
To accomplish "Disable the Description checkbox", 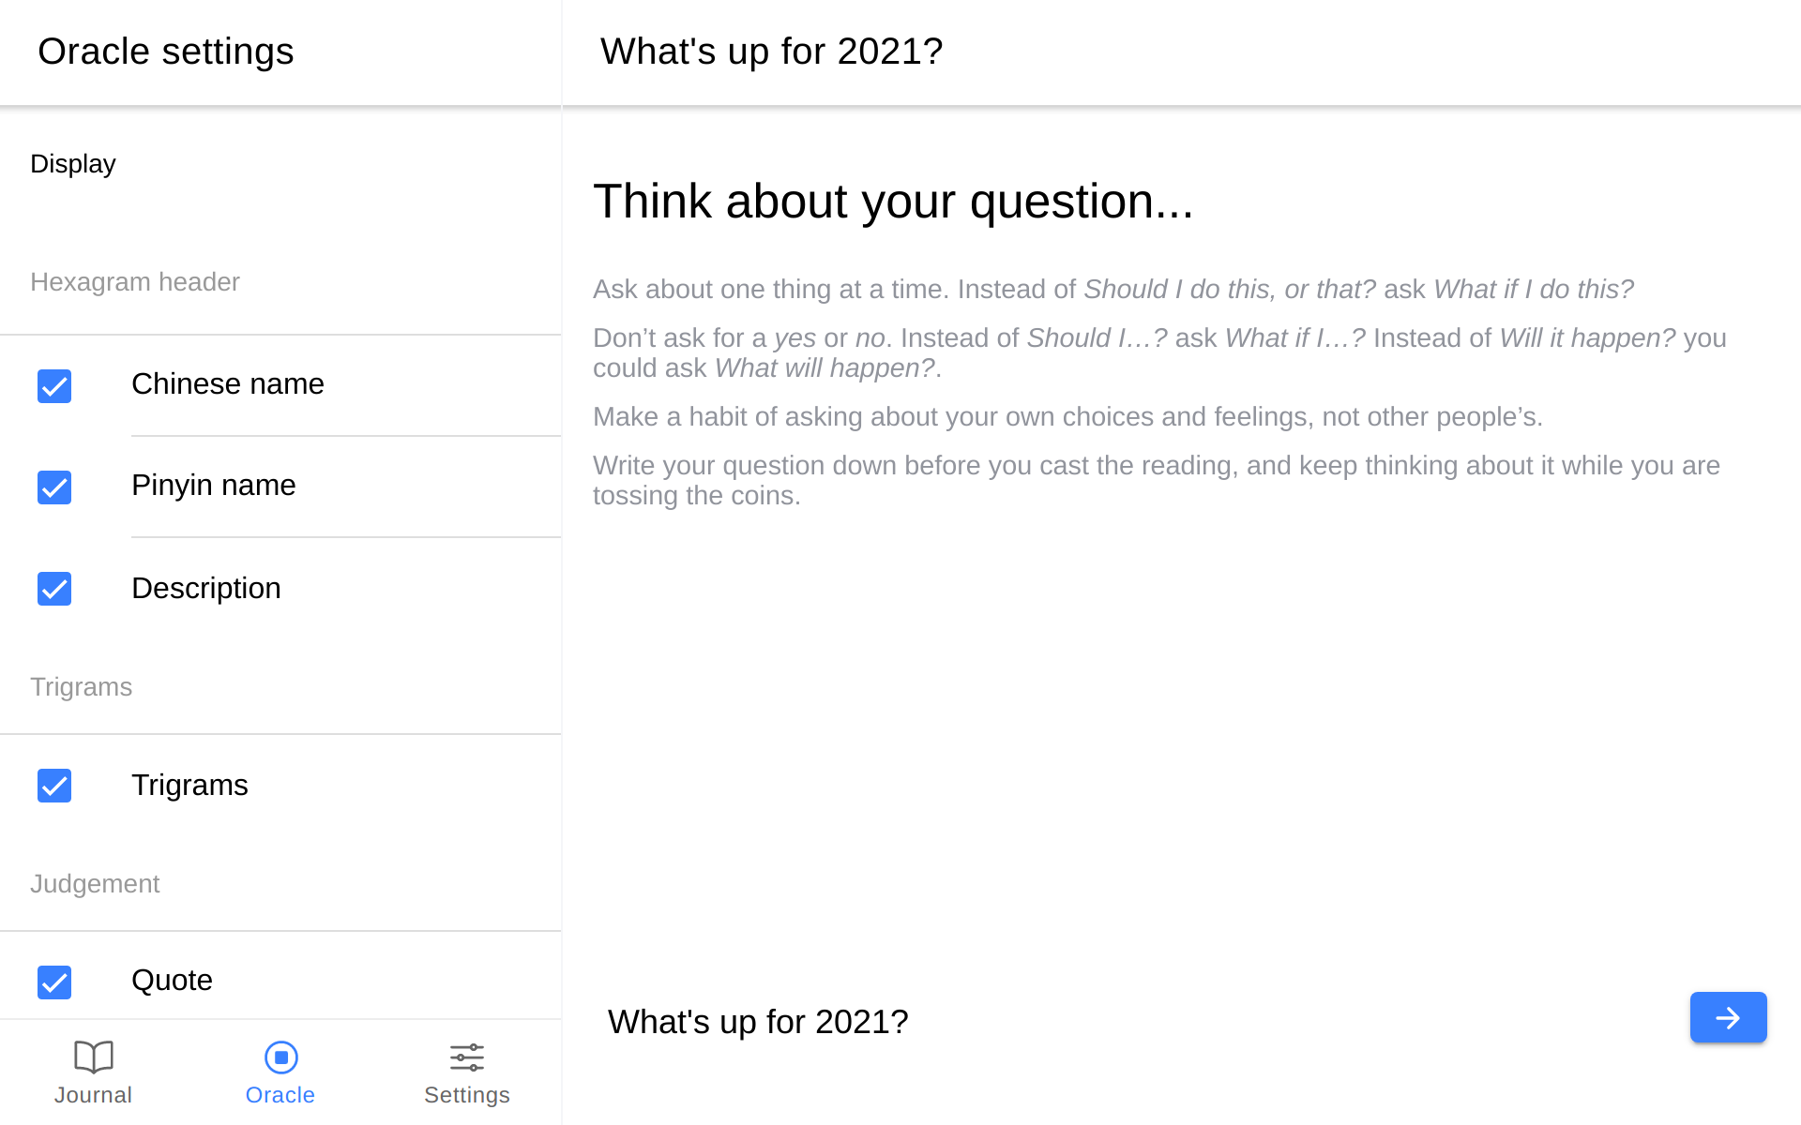I will [55, 589].
